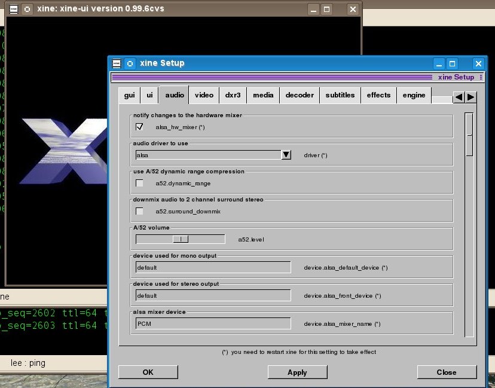Click the mono output device field
Screen dimensions: 495x388
point(213,267)
